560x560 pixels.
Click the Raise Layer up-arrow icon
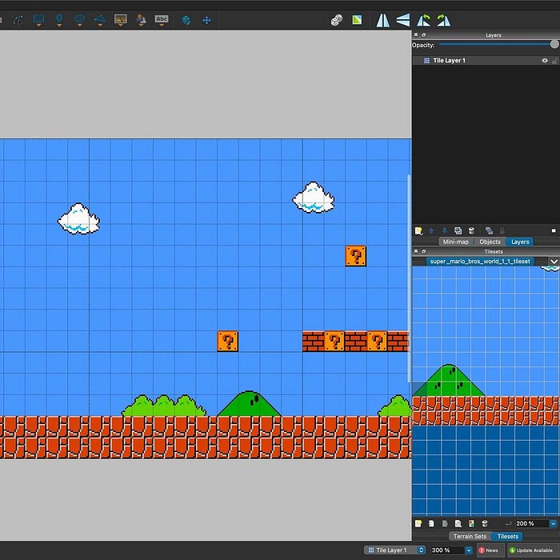pyautogui.click(x=432, y=230)
